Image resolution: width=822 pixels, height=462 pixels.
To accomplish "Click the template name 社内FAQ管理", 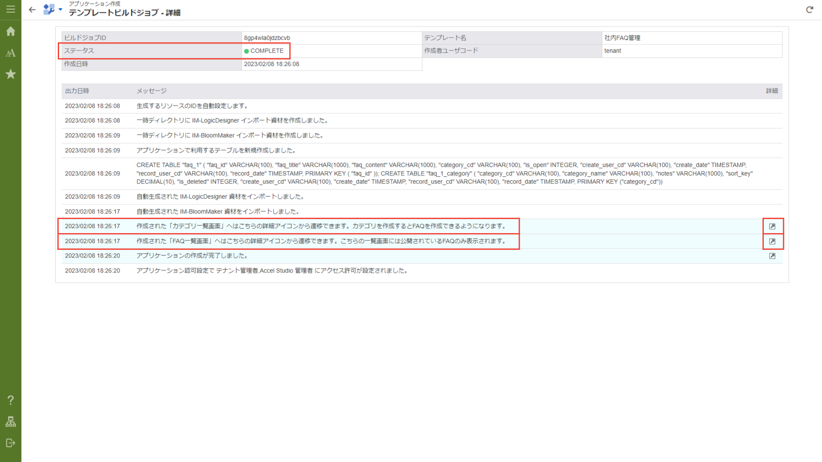I will (622, 38).
